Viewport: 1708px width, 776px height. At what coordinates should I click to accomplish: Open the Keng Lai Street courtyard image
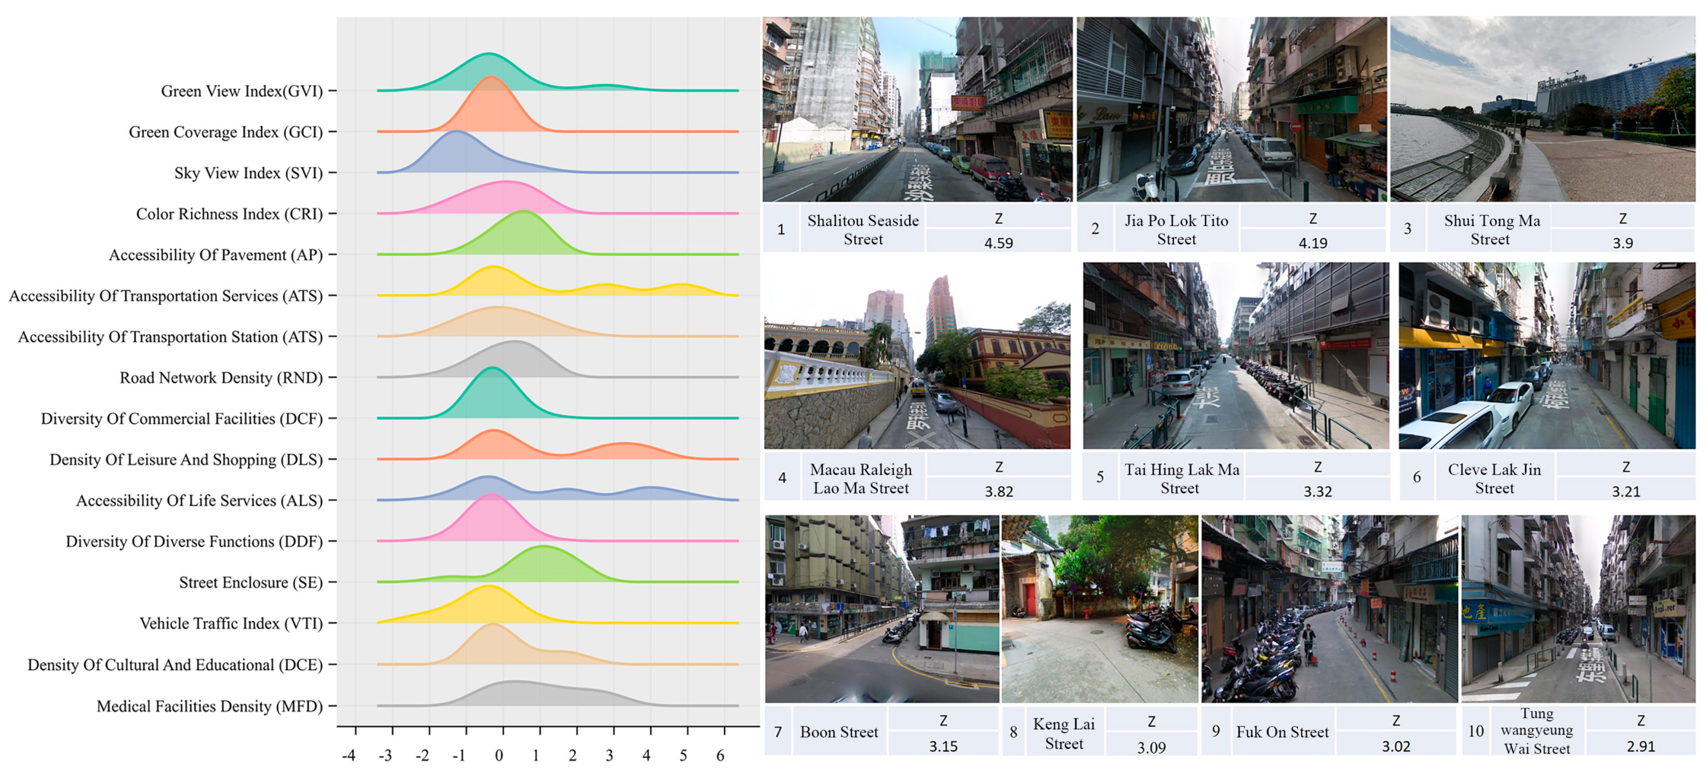[1099, 608]
